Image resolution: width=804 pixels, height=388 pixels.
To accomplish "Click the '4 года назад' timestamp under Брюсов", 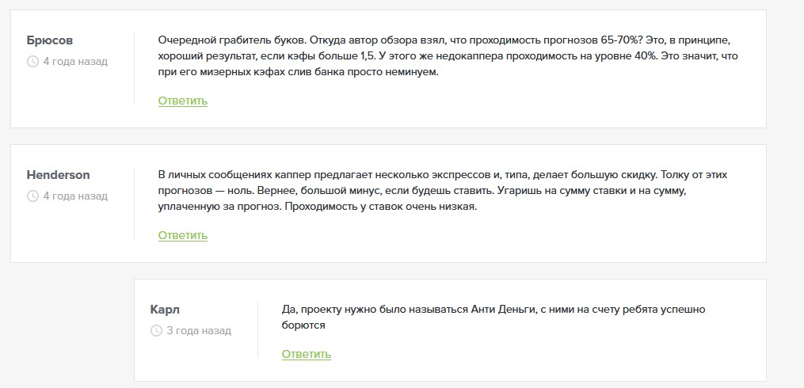I will pos(75,61).
